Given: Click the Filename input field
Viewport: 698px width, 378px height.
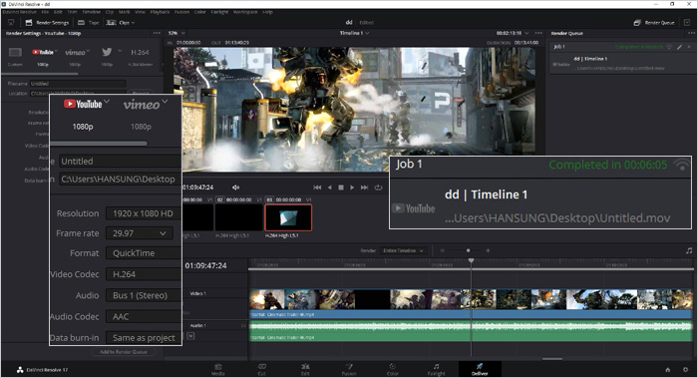Looking at the screenshot, I should coord(78,83).
